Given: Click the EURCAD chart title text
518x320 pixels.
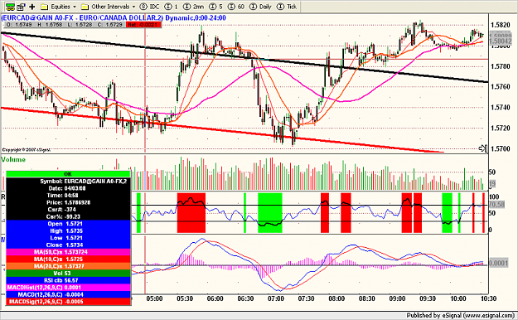Looking at the screenshot, I should (114, 18).
